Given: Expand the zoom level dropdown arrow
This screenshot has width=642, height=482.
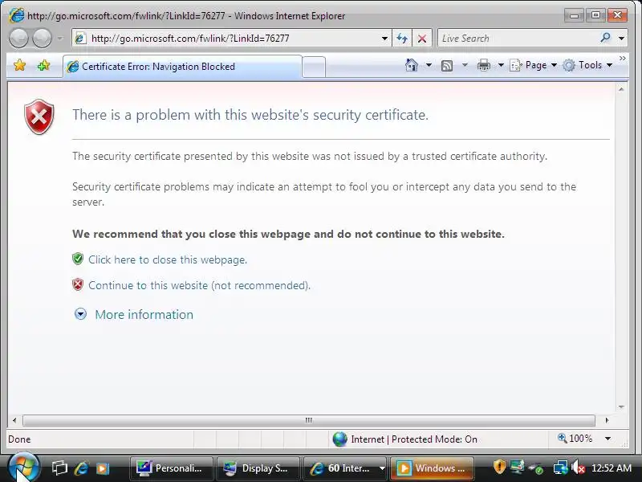Looking at the screenshot, I should click(x=608, y=439).
